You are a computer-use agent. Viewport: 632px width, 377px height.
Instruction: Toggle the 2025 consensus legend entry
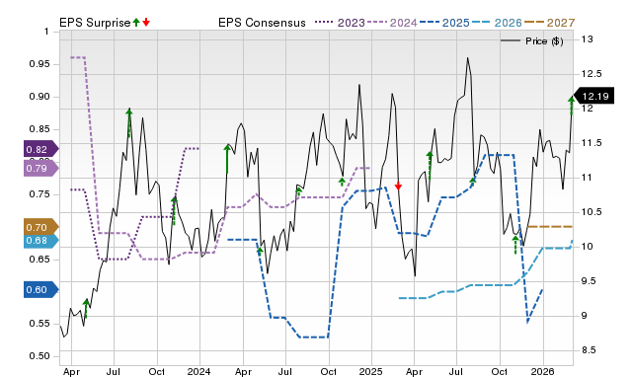[444, 23]
